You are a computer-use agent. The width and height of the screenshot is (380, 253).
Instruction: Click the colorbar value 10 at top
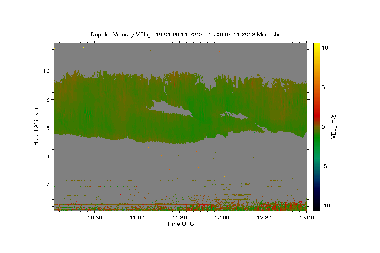pyautogui.click(x=325, y=47)
